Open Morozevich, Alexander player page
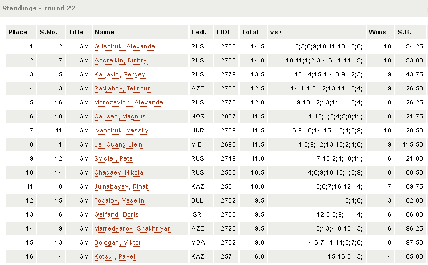Screen dimensions: 428x265 [130, 103]
